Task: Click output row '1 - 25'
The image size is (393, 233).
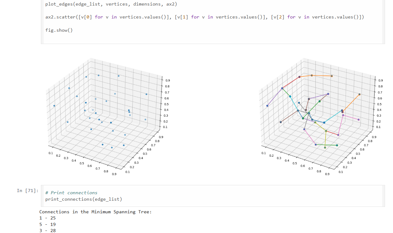Action: (47, 218)
